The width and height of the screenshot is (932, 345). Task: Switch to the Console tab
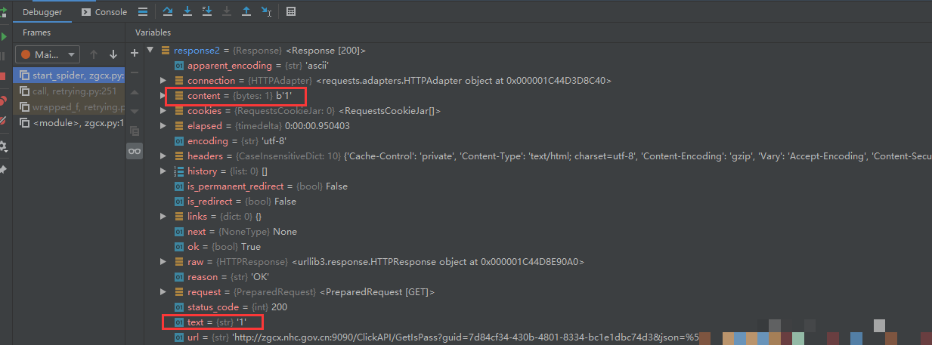pyautogui.click(x=104, y=12)
